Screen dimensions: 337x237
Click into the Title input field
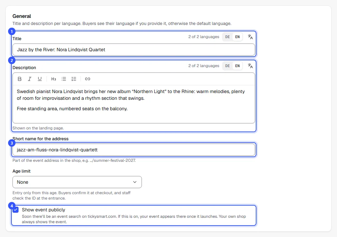click(134, 50)
